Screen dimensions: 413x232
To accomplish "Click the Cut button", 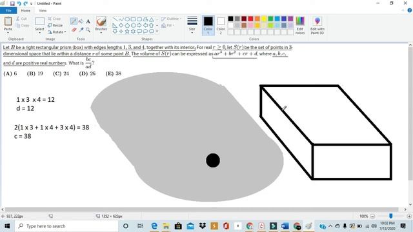I will pyautogui.click(x=21, y=19).
